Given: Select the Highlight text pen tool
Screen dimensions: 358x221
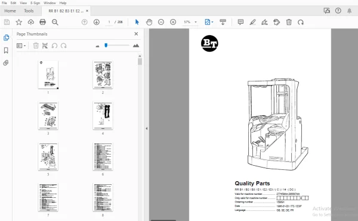Looking at the screenshot, I should (252, 22).
